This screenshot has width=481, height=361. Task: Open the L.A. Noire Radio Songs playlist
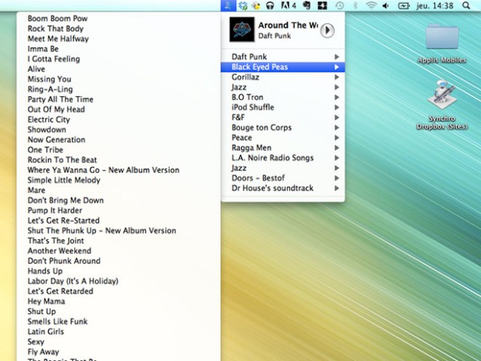coord(283,158)
